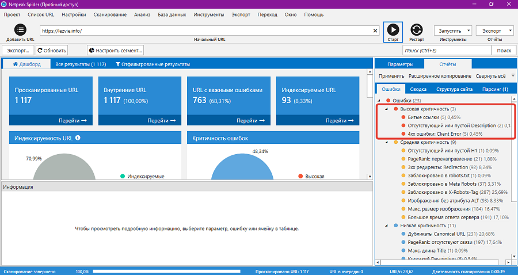This screenshot has width=518, height=275.
Task: Open the Экспорт menu in menu bar
Action: 241,14
